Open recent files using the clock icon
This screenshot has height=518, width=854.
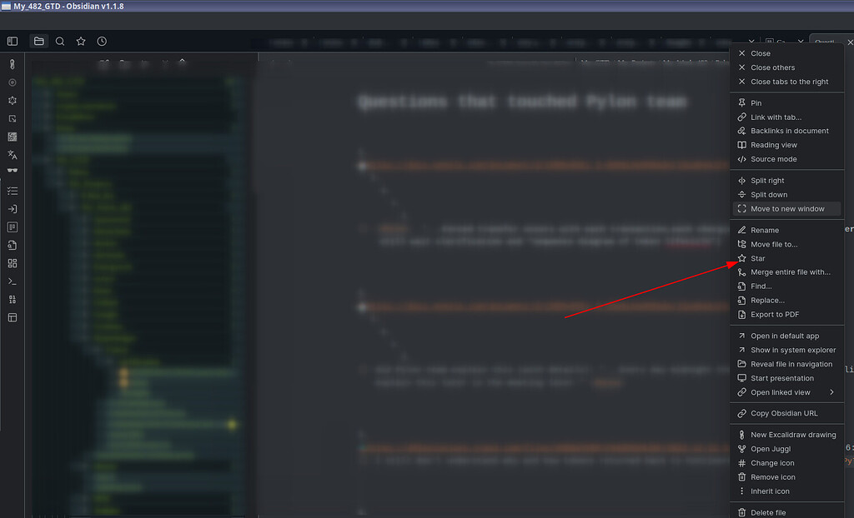100,41
